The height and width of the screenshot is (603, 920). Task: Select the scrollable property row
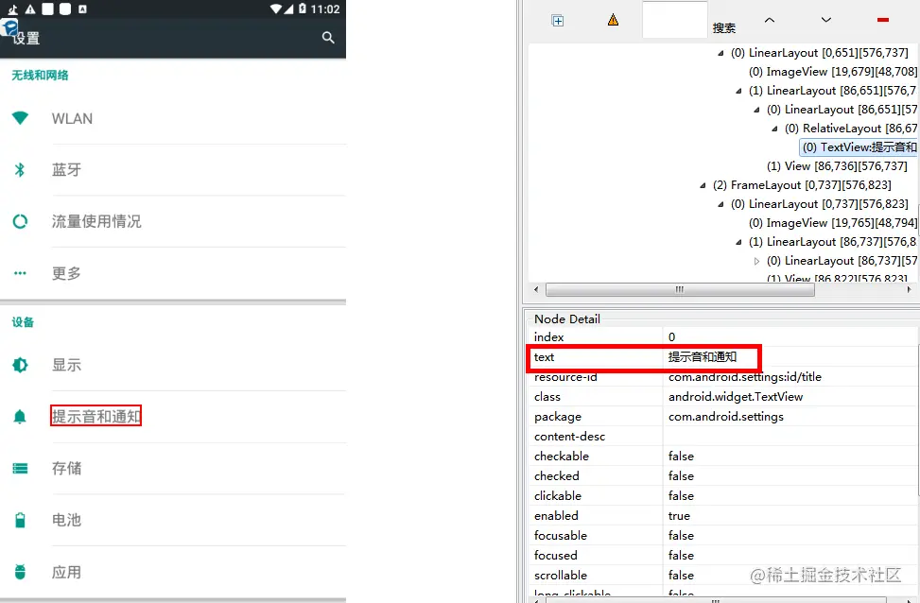(722, 575)
